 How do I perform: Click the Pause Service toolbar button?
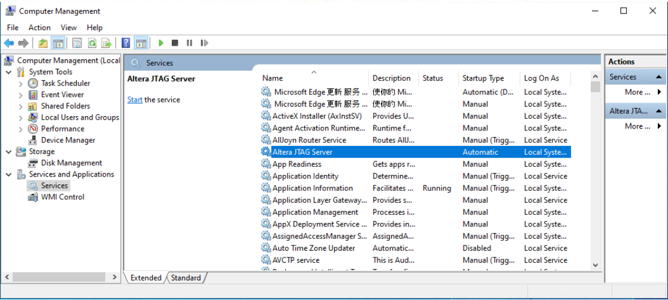click(190, 43)
